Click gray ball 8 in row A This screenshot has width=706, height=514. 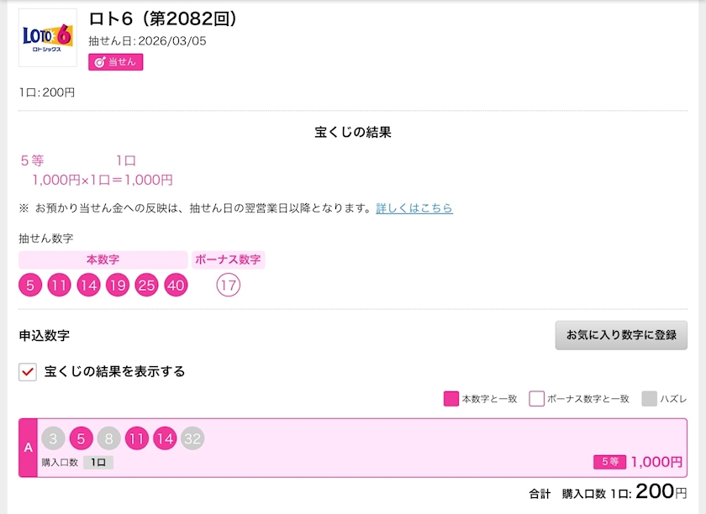[108, 438]
